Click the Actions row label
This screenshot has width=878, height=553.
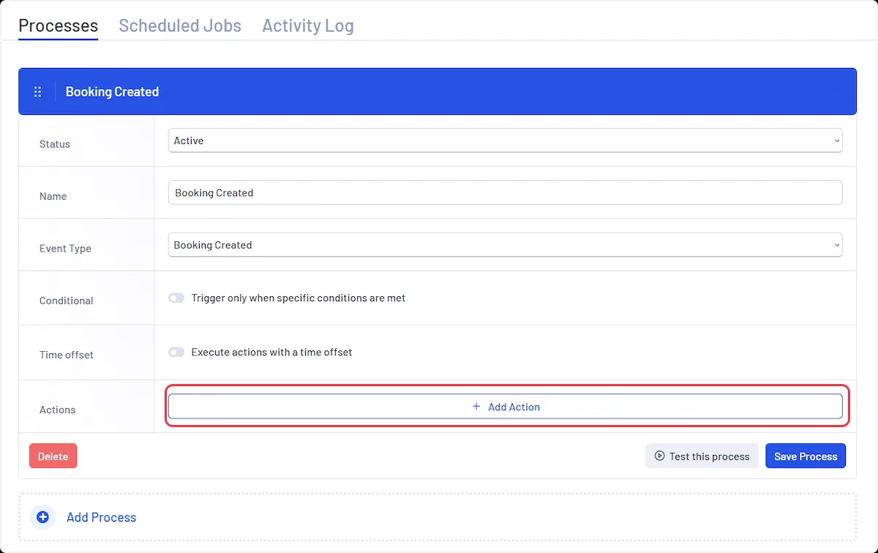(x=58, y=410)
